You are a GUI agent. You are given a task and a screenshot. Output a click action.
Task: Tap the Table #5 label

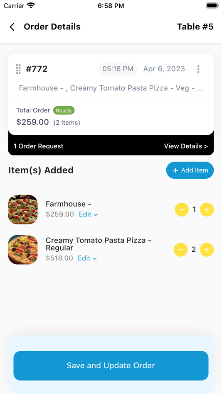pos(195,27)
